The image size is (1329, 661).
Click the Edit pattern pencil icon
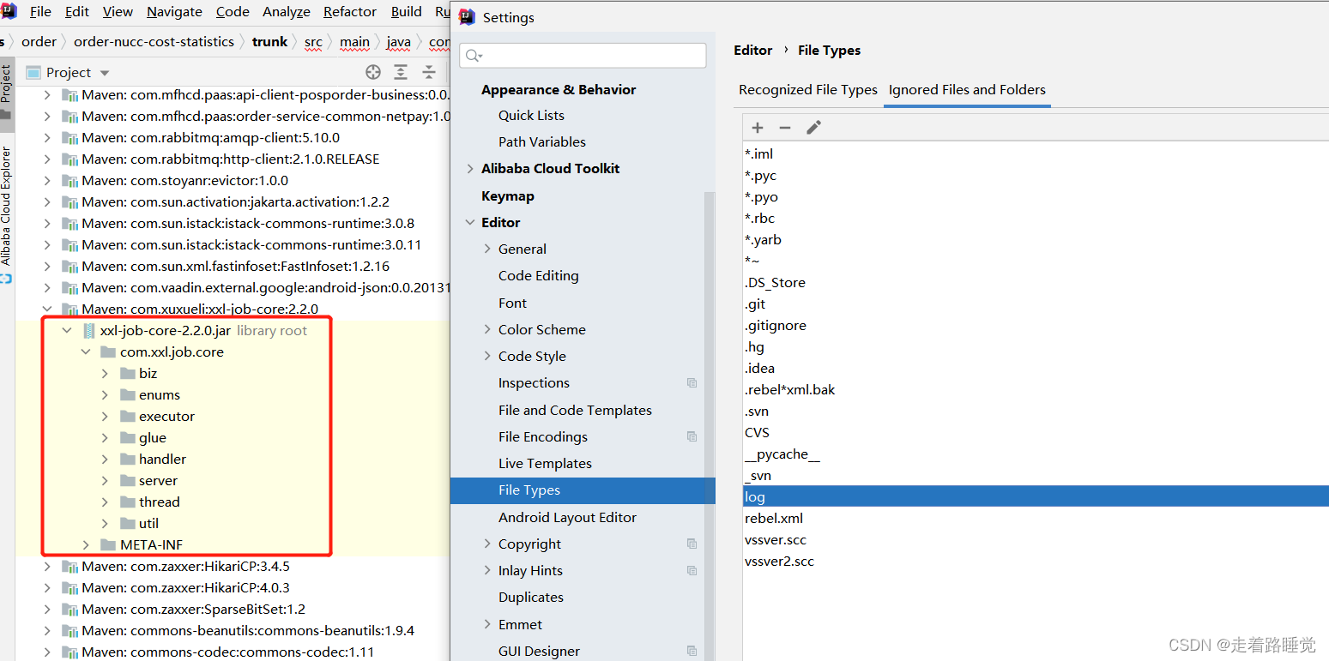tap(813, 128)
